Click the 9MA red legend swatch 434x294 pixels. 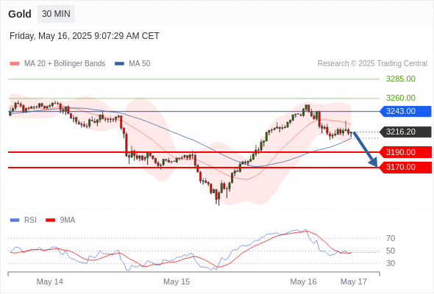[50, 220]
